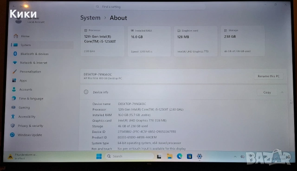Click the Privacy & security shield icon
The height and width of the screenshot is (171, 297).
pos(13,125)
